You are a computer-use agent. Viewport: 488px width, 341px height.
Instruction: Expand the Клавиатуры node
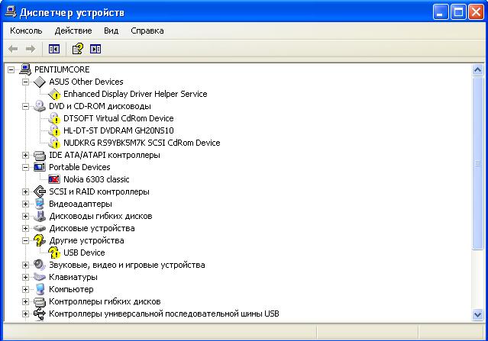tap(25, 277)
